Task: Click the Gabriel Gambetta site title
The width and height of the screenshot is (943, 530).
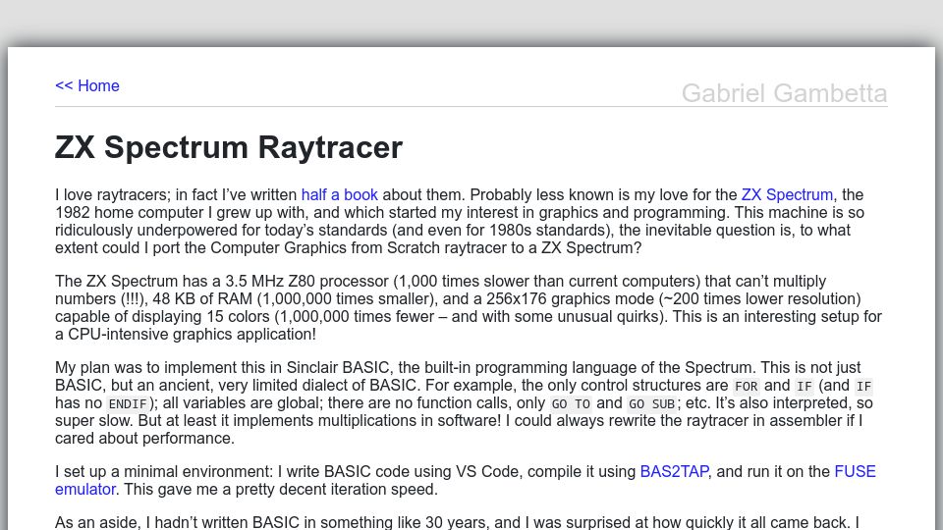Action: pos(784,93)
